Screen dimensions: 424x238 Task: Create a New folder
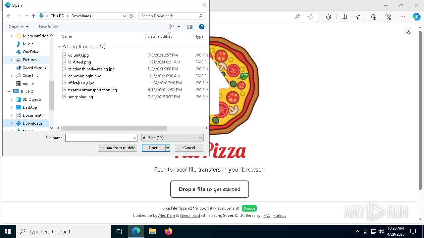(x=48, y=27)
